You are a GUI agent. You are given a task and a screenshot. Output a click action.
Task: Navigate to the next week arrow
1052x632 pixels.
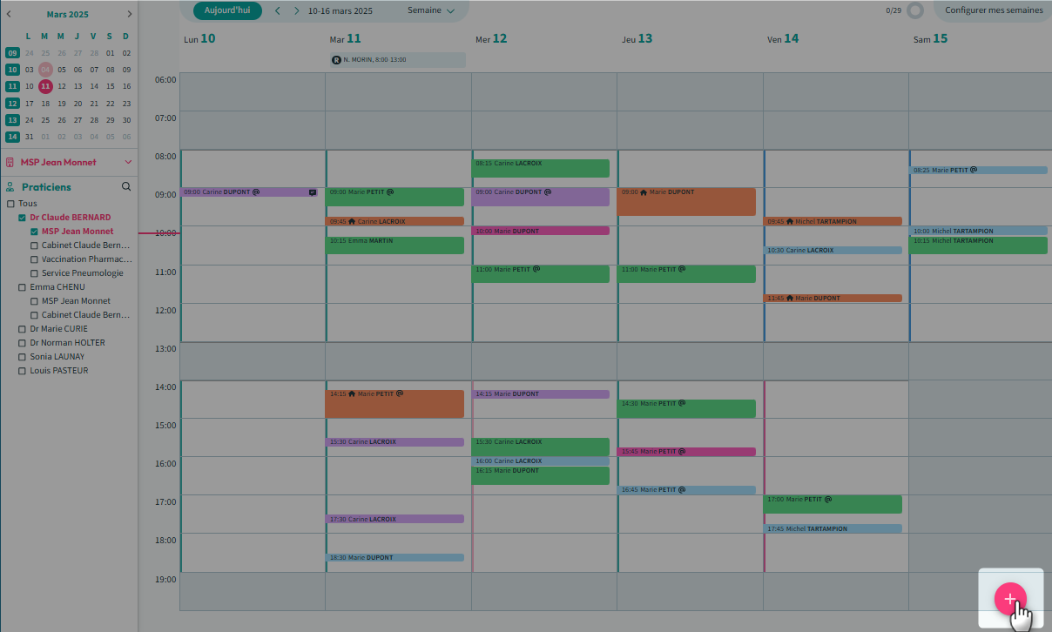click(297, 11)
